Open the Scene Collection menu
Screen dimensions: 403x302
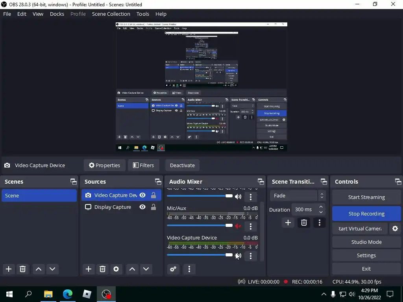click(x=111, y=14)
